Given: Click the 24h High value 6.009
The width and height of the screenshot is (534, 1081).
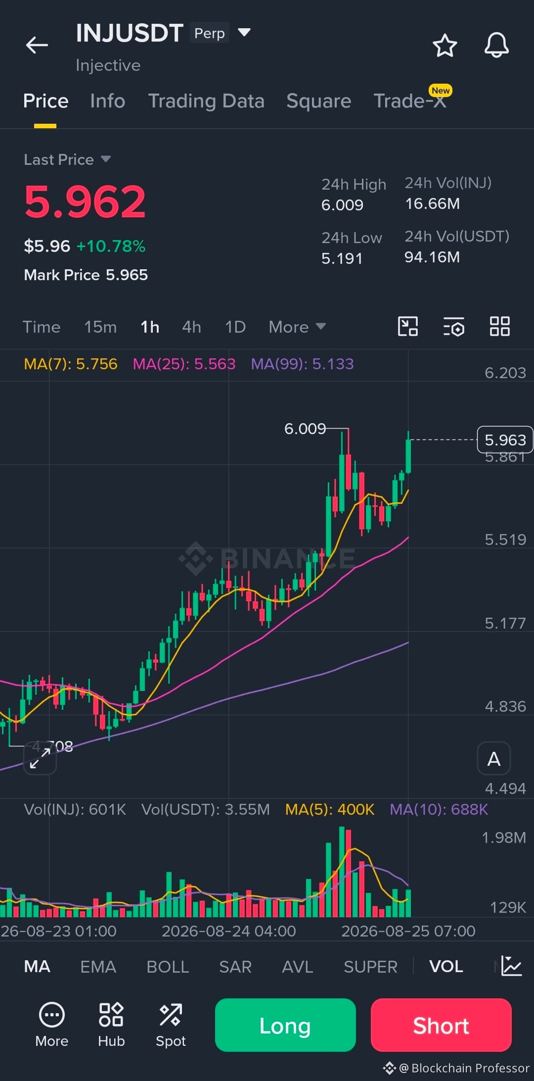Looking at the screenshot, I should point(342,205).
